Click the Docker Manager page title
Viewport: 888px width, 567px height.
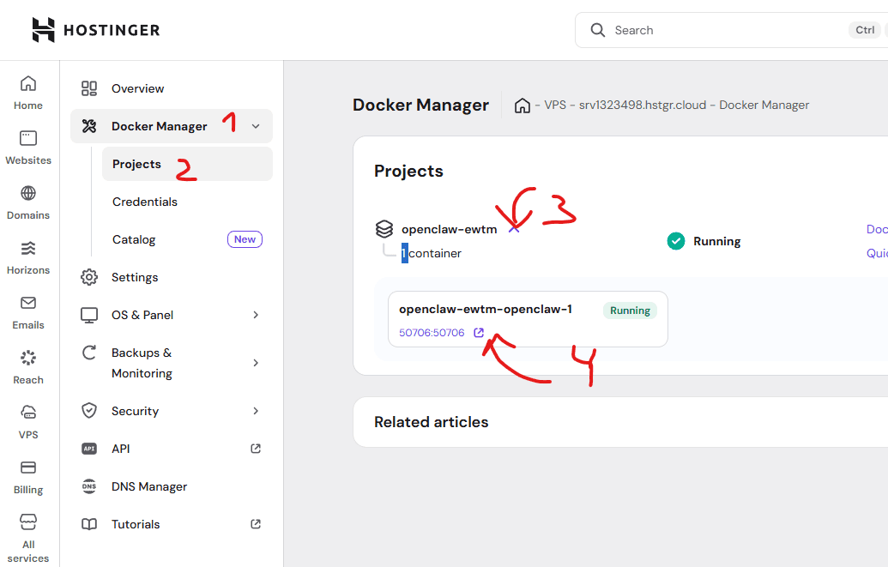coord(420,105)
